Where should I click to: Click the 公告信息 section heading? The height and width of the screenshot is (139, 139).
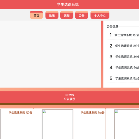coord(112,26)
